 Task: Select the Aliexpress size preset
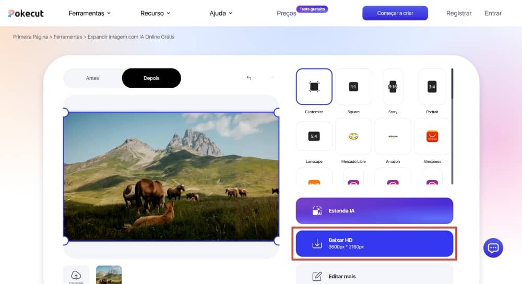coord(432,136)
